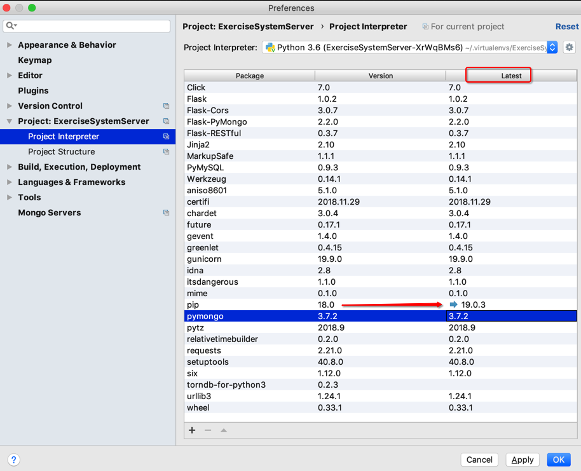The width and height of the screenshot is (581, 471).
Task: Select the urllib3 package row
Action: 381,396
